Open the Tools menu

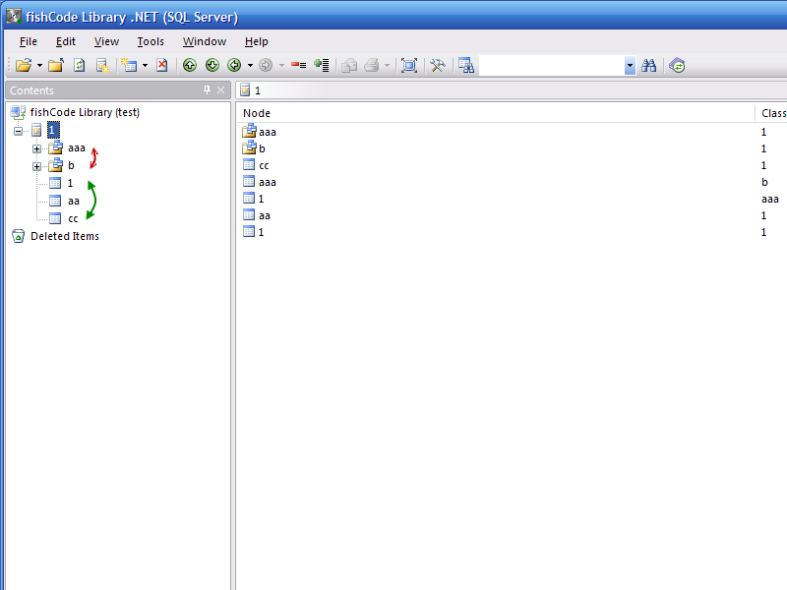(x=151, y=41)
